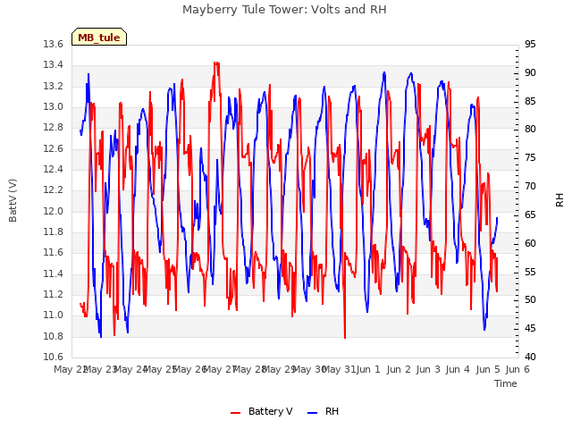
Task: Click the Time axis label
Action: (506, 383)
